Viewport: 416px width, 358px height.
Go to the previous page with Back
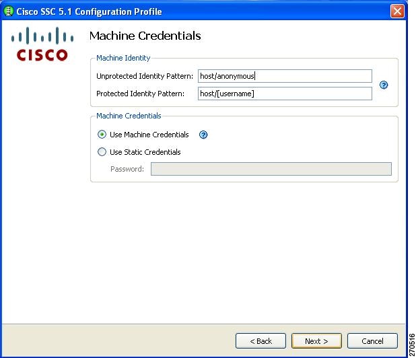coord(261,341)
